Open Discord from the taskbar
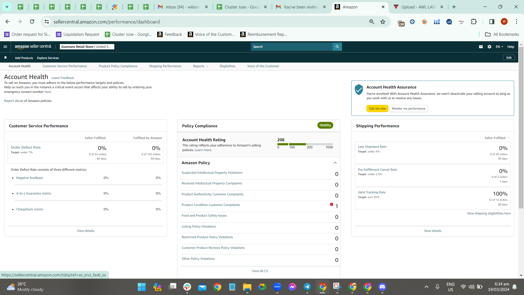Viewport: 524px width, 295px height. tap(382, 287)
